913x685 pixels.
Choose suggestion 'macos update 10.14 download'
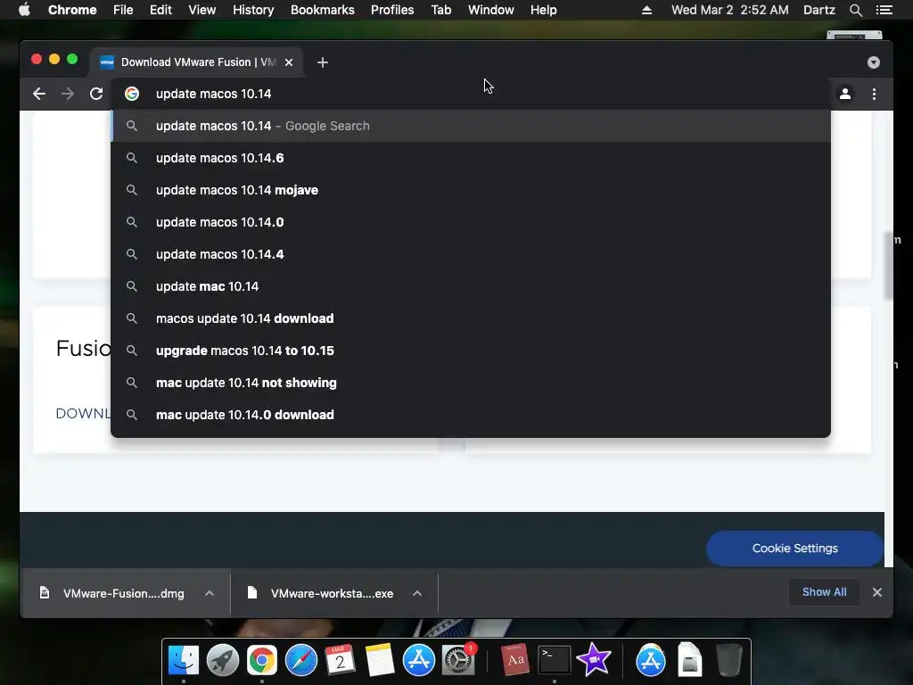(x=471, y=318)
